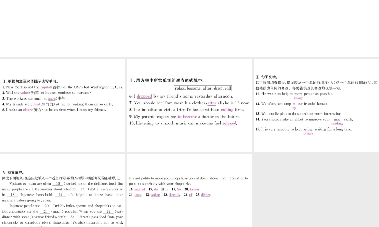Click the word box 'relax, become, after, drop, call'
The height and width of the screenshot is (227, 379).
coord(203,88)
